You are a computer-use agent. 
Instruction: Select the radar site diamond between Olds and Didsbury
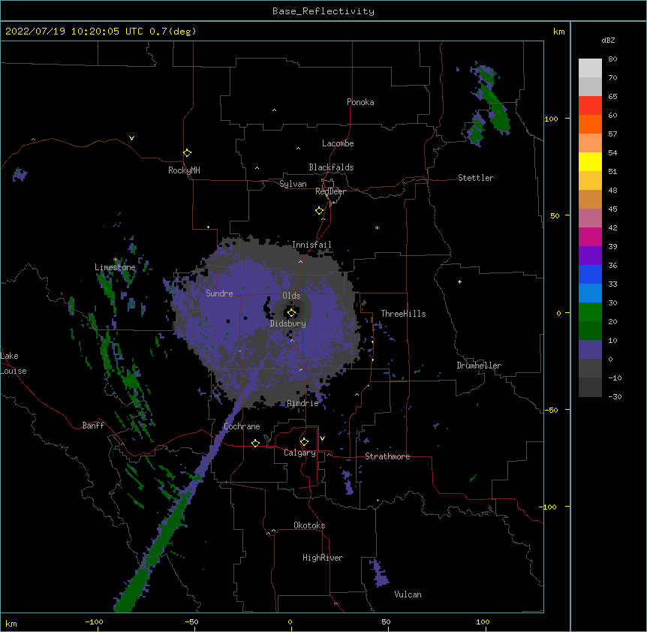[291, 313]
